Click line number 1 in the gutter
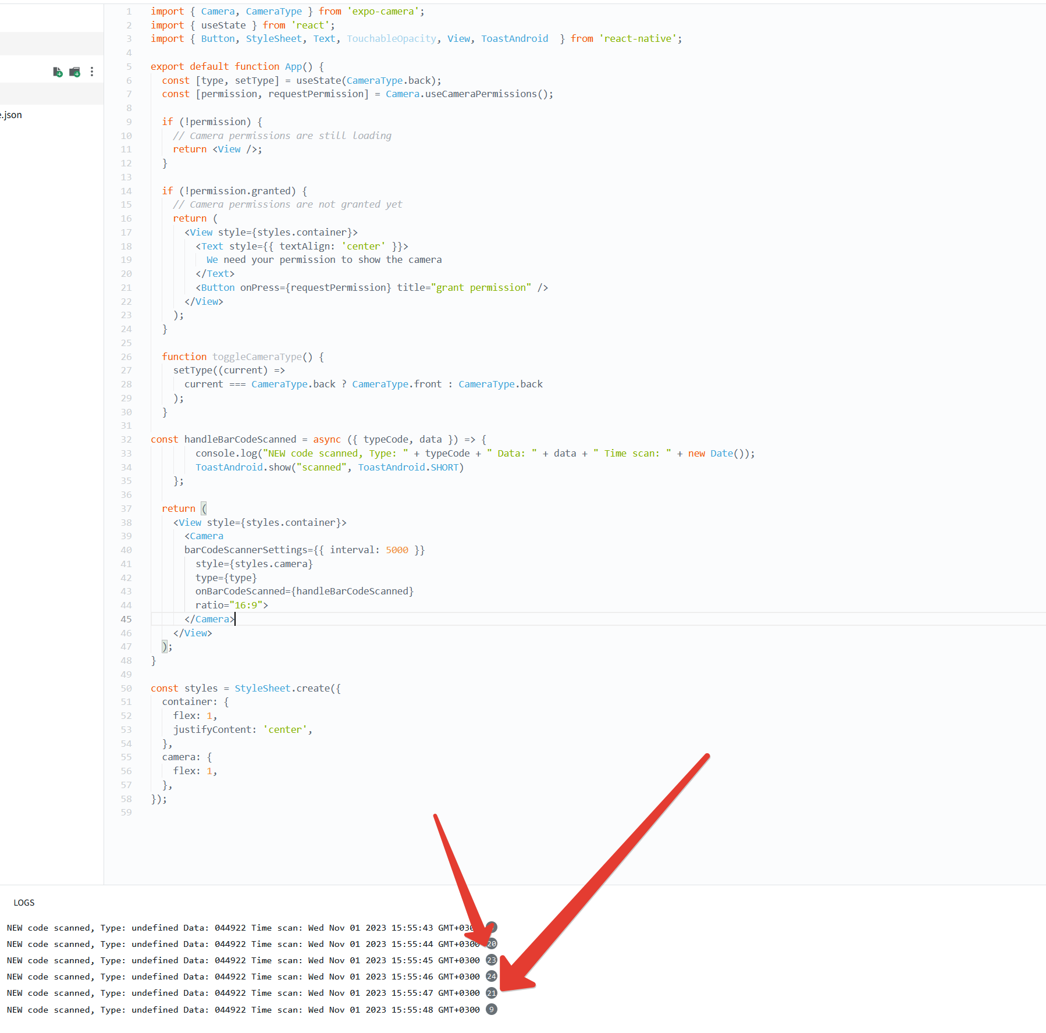This screenshot has width=1046, height=1033. 129,11
